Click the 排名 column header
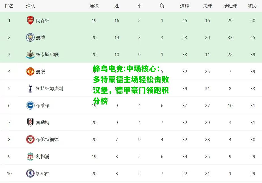The width and height of the screenshot is (262, 183). tap(9, 6)
